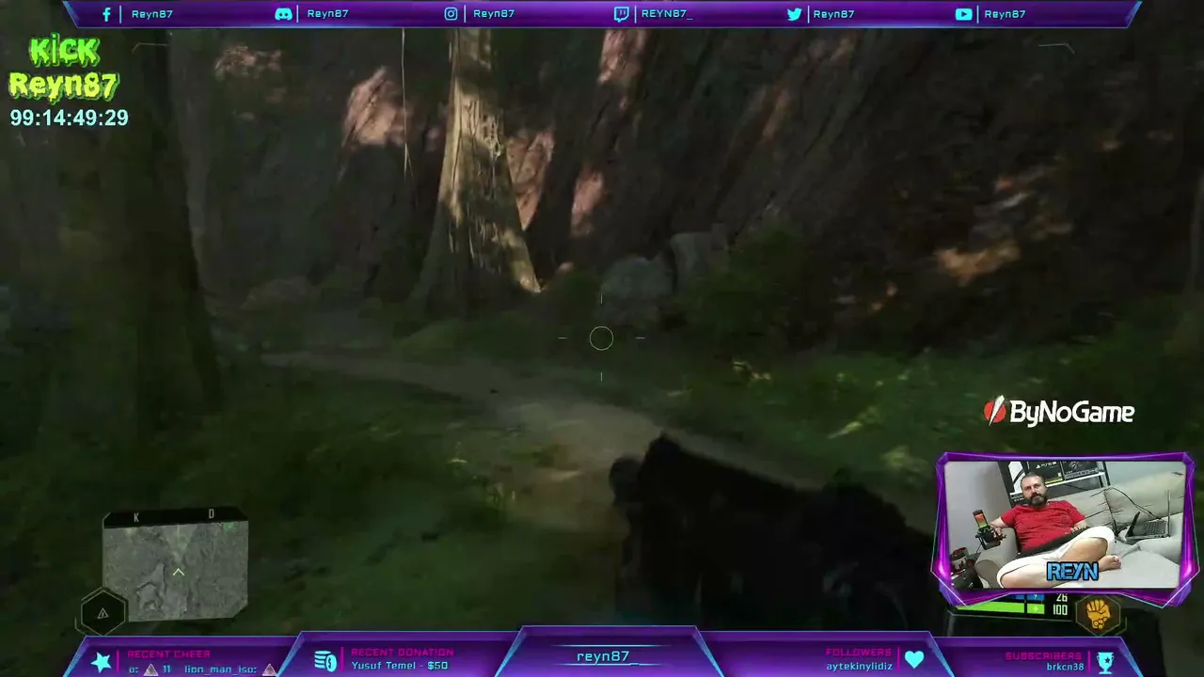Click the Reyn87 name beside the Facebook icon
Image resolution: width=1204 pixels, height=677 pixels.
152,14
